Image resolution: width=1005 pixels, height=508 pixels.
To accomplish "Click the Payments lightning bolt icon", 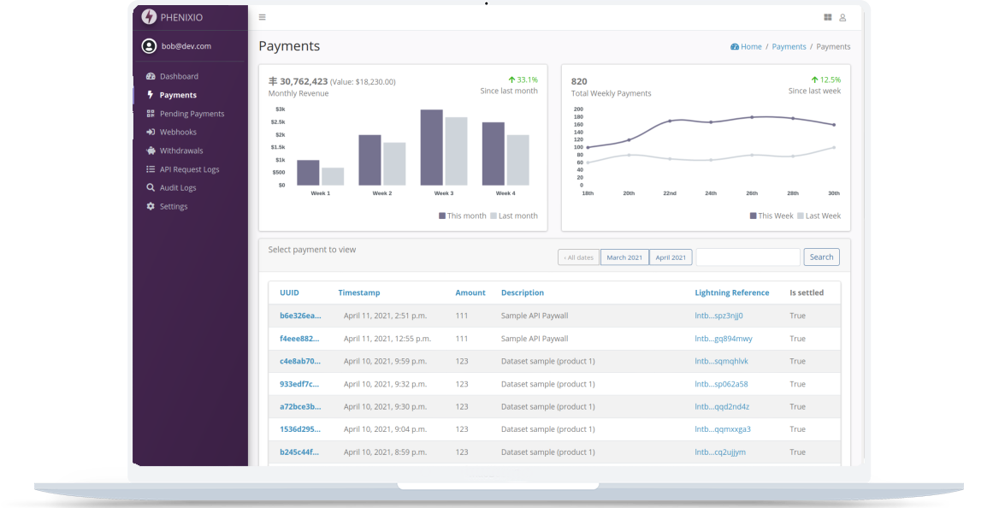I will pyautogui.click(x=150, y=95).
